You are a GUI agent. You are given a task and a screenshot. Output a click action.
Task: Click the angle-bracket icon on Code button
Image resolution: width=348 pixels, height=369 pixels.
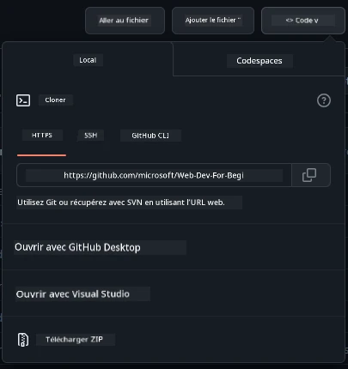point(290,21)
